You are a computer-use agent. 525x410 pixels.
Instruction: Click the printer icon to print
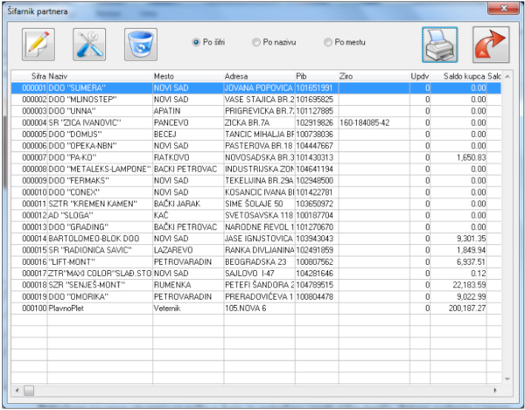(x=440, y=44)
